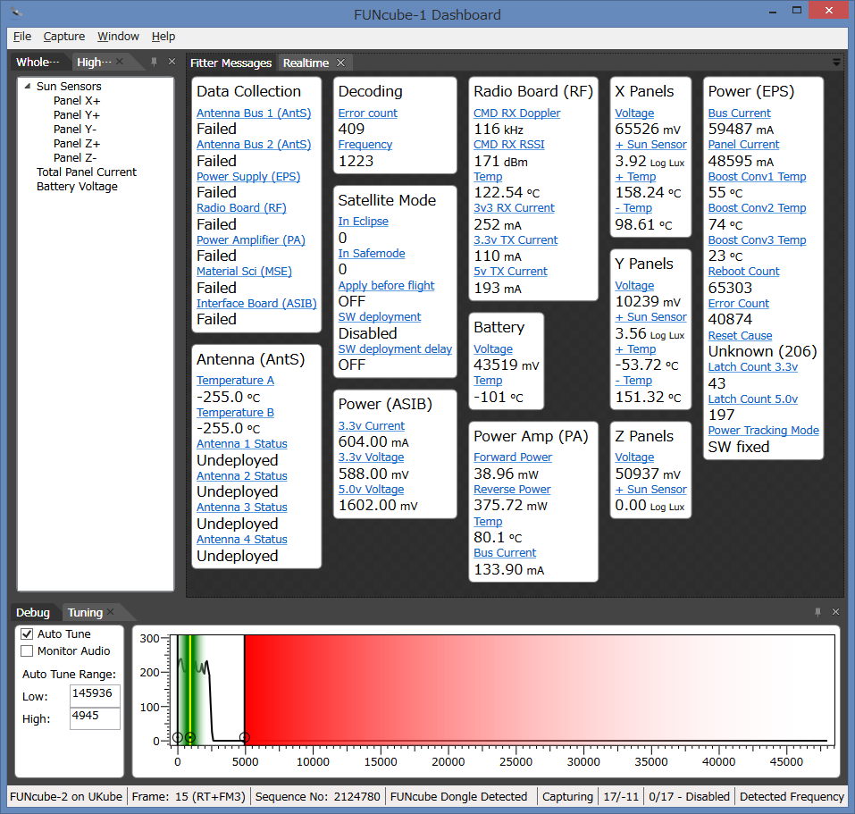The height and width of the screenshot is (814, 855).
Task: Enable the Monitor Audio checkbox
Action: pos(27,651)
